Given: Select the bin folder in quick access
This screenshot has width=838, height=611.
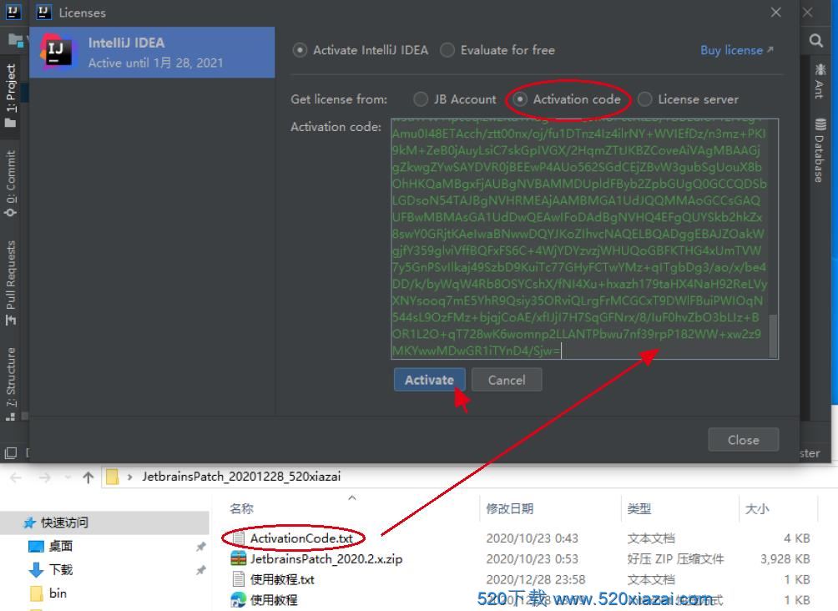Looking at the screenshot, I should coord(58,593).
